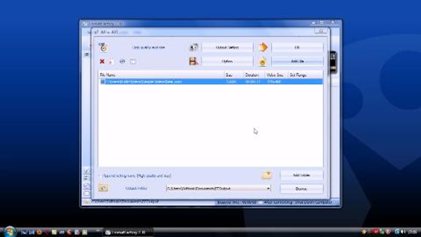Sort by Size column header

click(x=234, y=75)
